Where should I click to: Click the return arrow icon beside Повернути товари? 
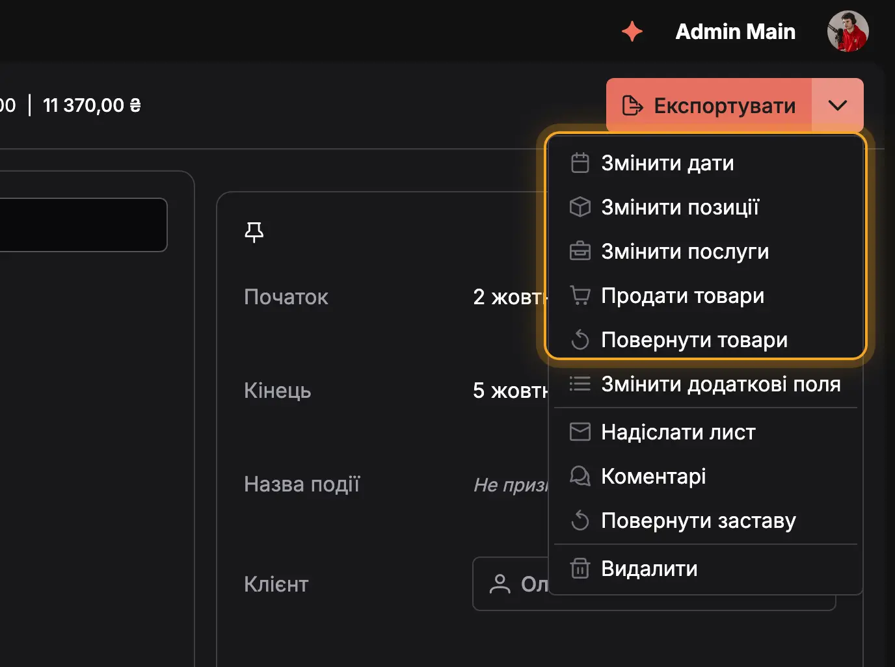[580, 339]
